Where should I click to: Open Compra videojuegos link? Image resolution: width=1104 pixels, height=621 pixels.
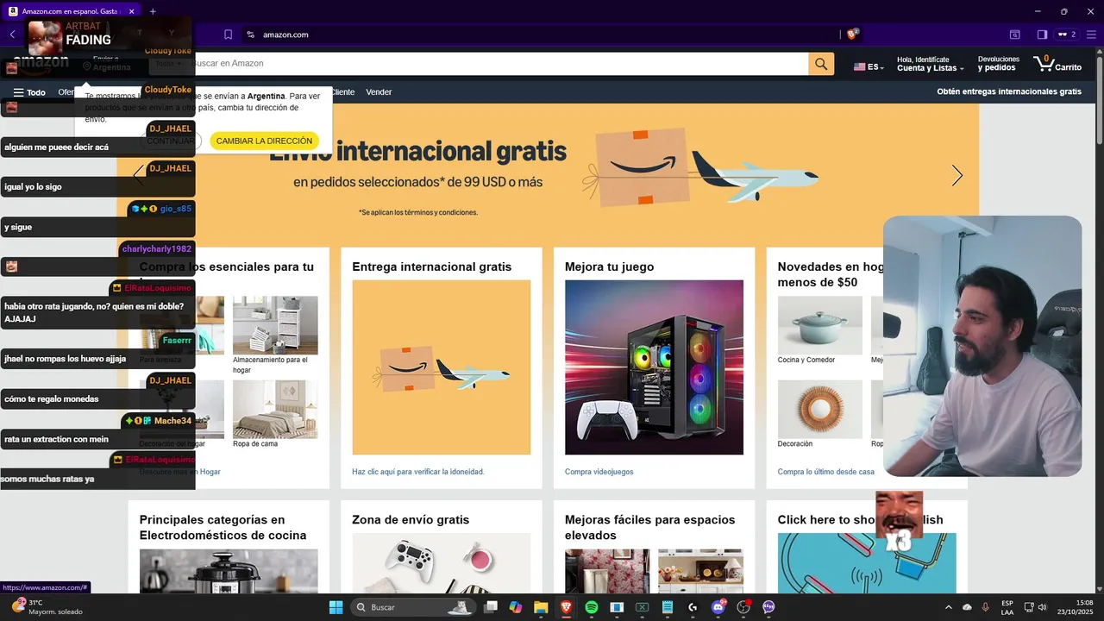599,472
